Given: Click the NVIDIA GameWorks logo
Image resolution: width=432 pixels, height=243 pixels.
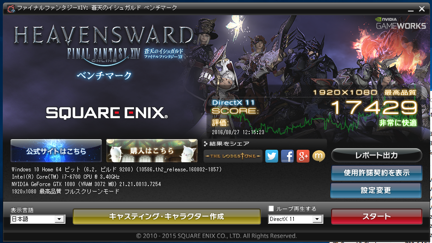Looking at the screenshot, I should pyautogui.click(x=401, y=23).
